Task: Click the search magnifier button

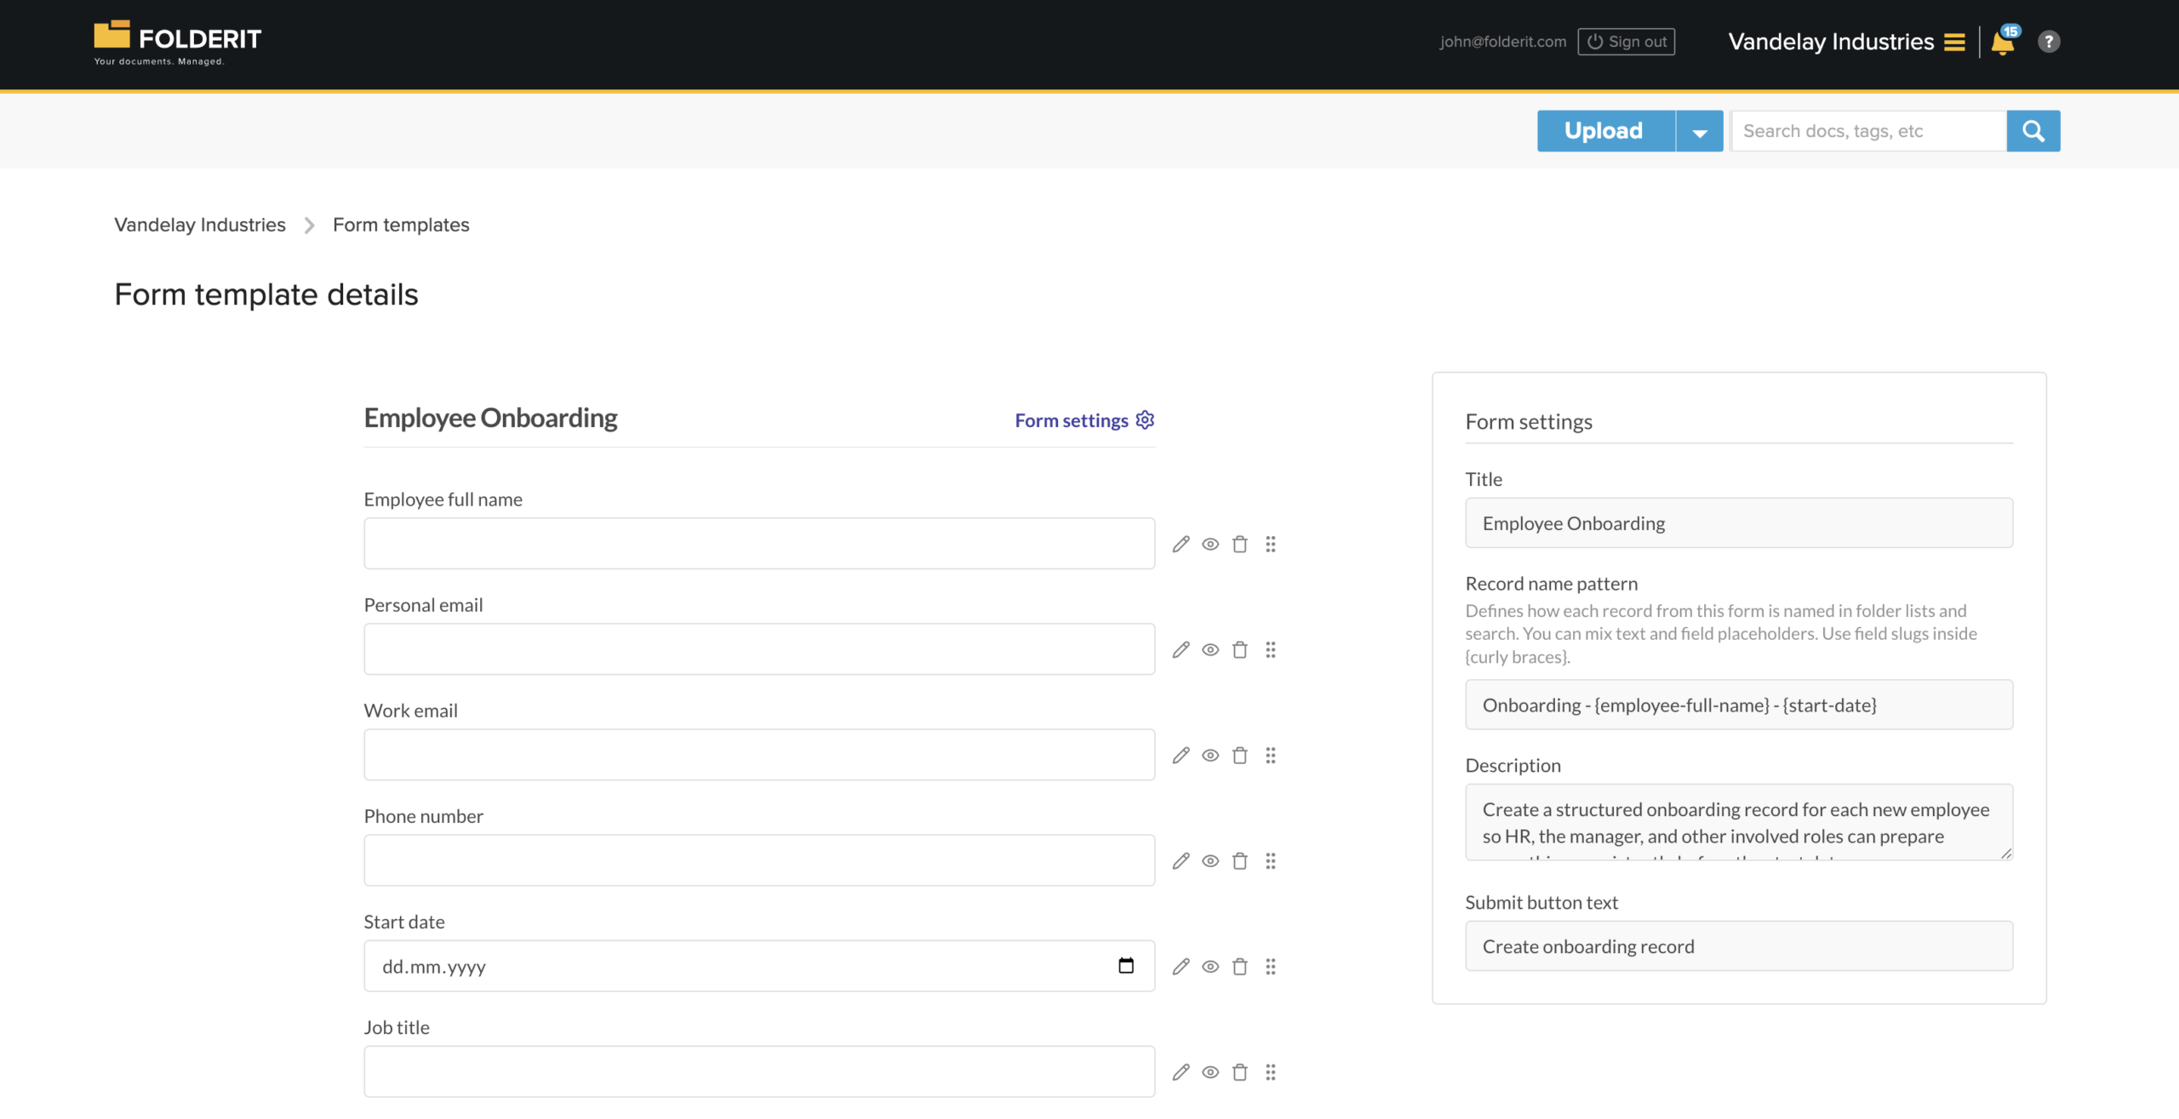Action: pos(2033,130)
